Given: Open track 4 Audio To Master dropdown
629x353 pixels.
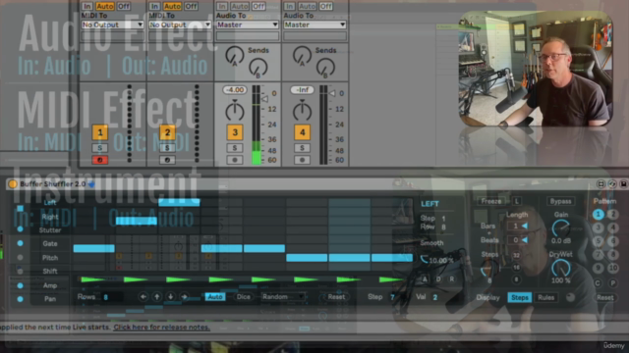Looking at the screenshot, I should pyautogui.click(x=314, y=25).
